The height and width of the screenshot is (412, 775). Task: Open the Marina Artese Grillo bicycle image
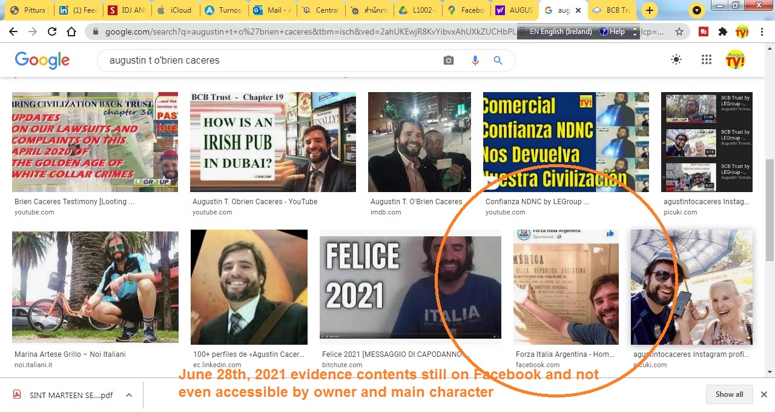click(95, 287)
